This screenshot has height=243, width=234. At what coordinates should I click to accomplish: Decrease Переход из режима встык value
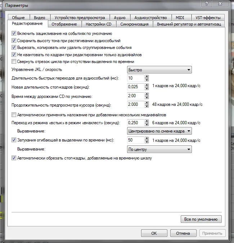pos(147,125)
